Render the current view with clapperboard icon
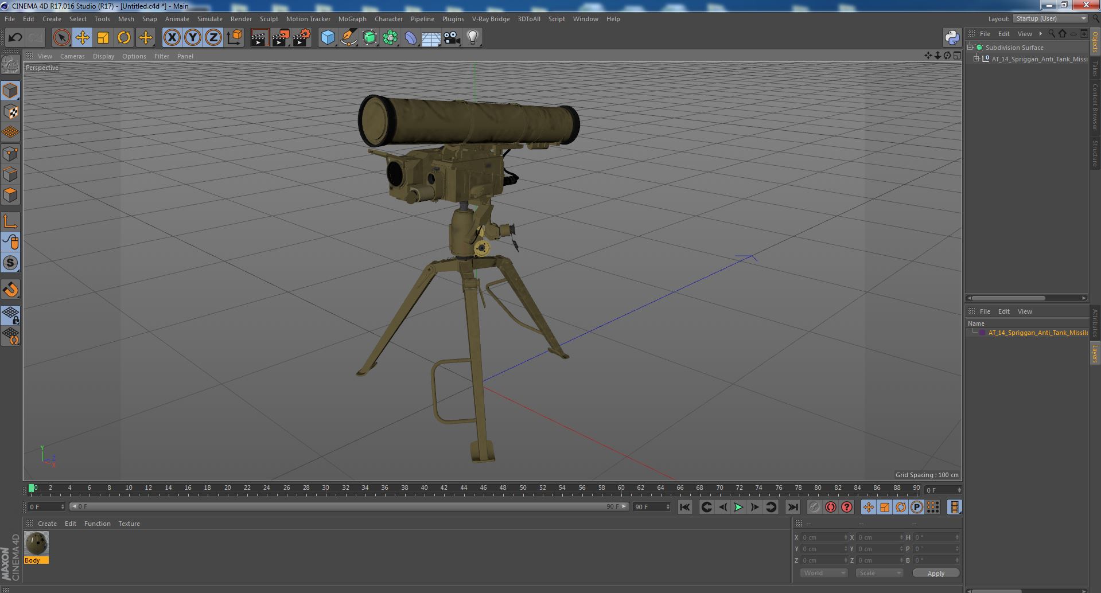This screenshot has width=1101, height=593. click(x=259, y=38)
